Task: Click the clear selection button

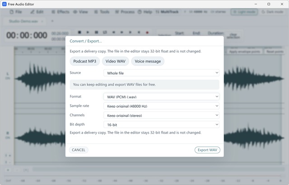Action: click(233, 36)
